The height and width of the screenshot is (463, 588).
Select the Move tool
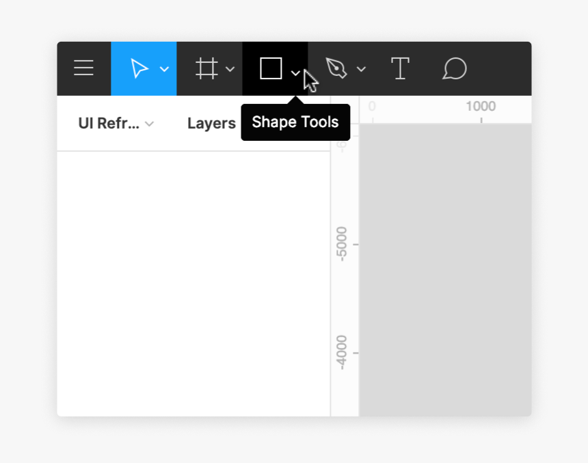[x=139, y=68]
